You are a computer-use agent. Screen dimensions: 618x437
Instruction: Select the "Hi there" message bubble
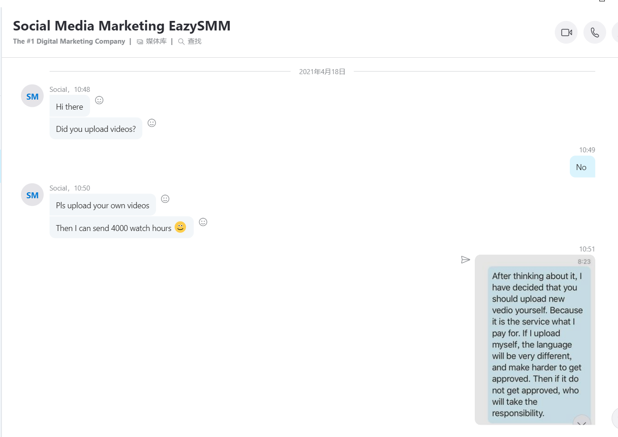(x=70, y=107)
